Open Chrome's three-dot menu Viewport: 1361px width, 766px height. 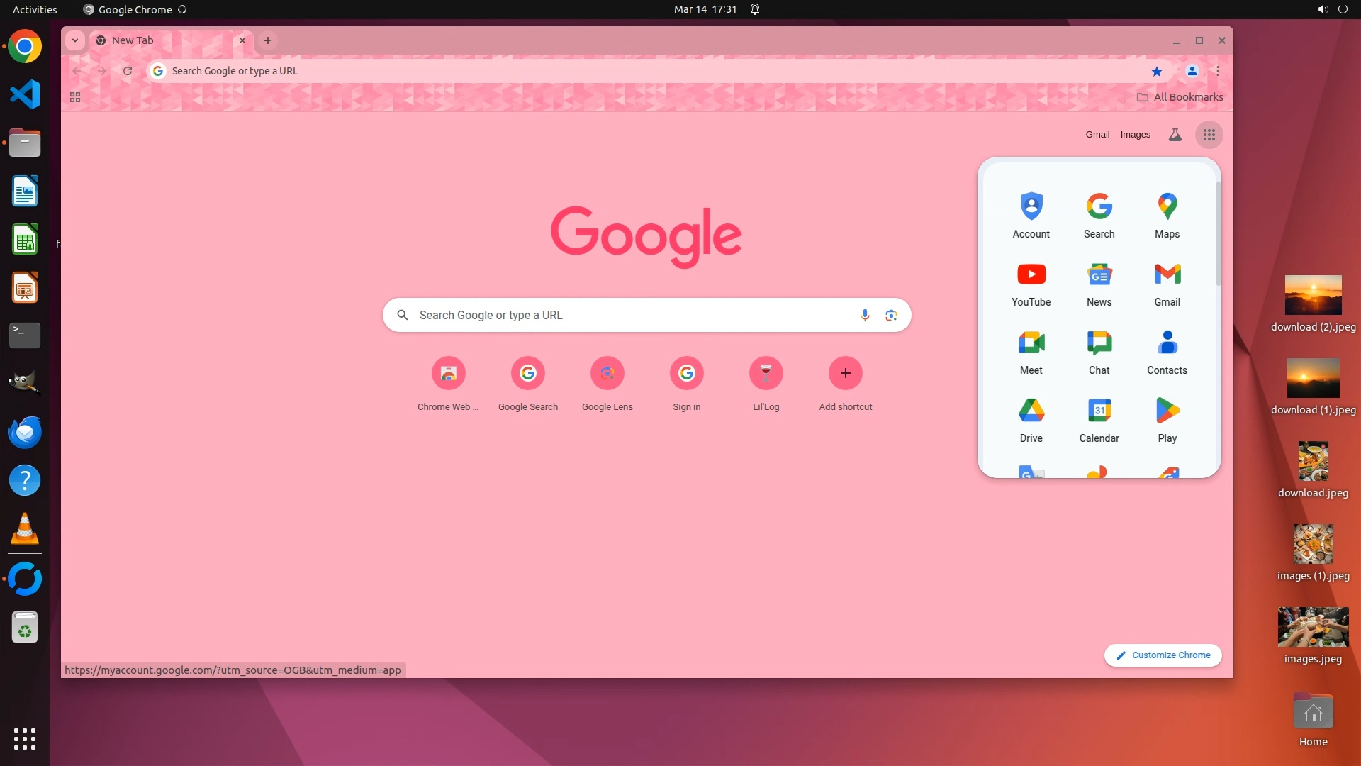[x=1218, y=71]
